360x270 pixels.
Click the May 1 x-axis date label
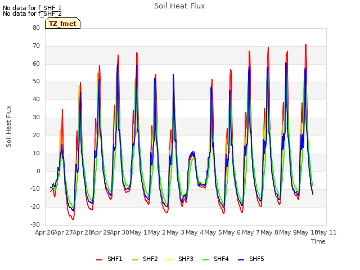[x=138, y=232]
